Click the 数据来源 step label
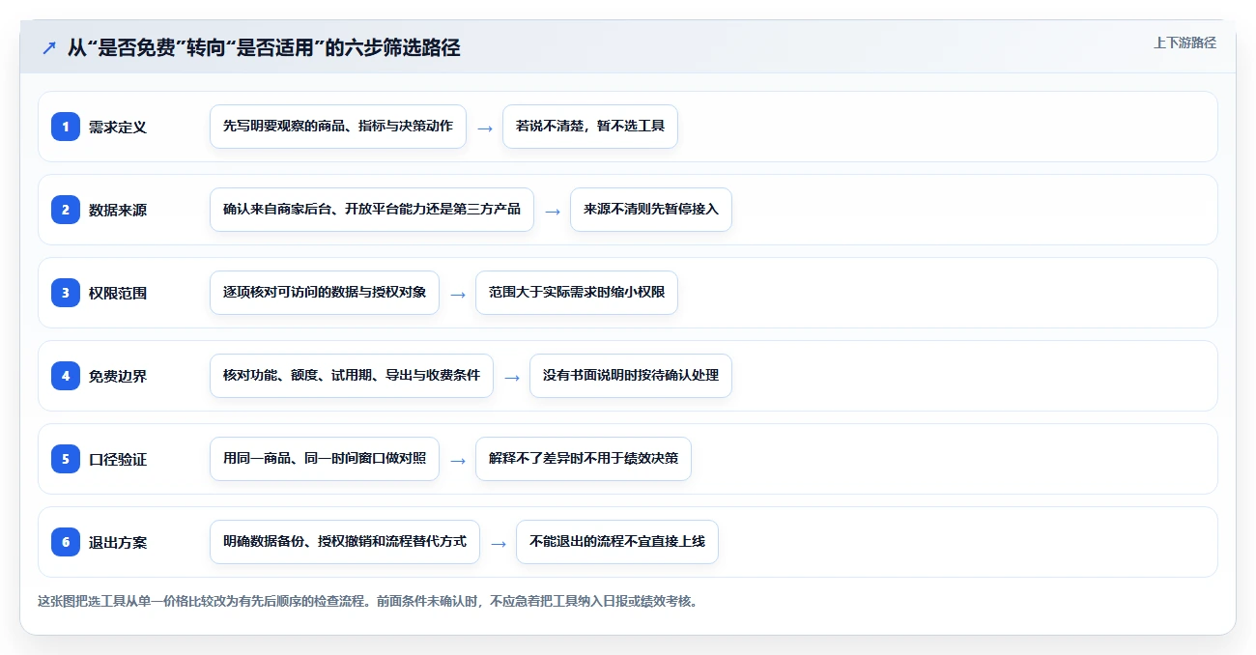 pos(118,210)
